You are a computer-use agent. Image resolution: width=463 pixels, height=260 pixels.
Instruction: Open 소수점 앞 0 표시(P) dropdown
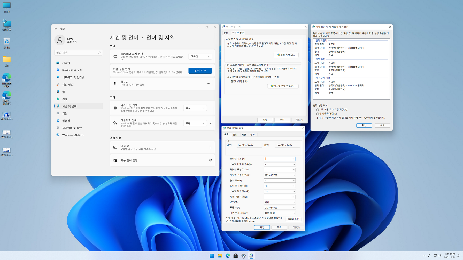(280, 191)
